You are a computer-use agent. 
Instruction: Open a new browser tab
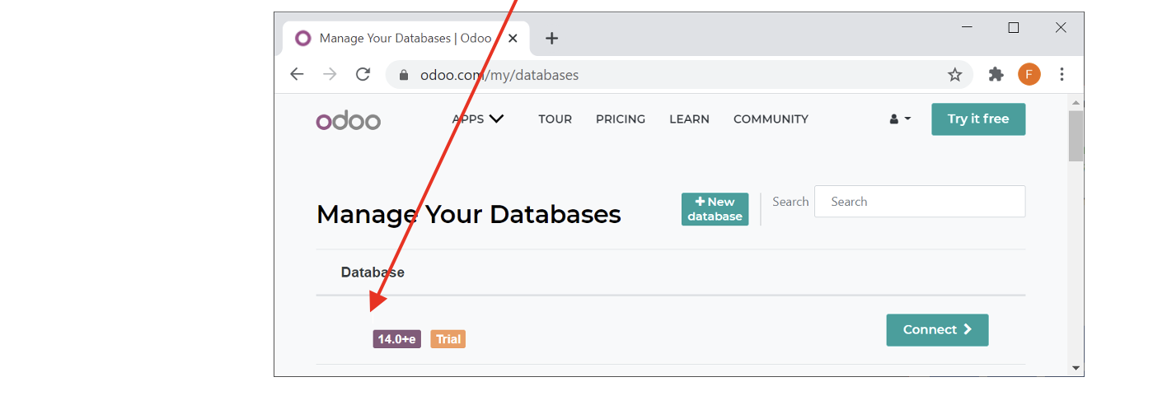(x=551, y=38)
